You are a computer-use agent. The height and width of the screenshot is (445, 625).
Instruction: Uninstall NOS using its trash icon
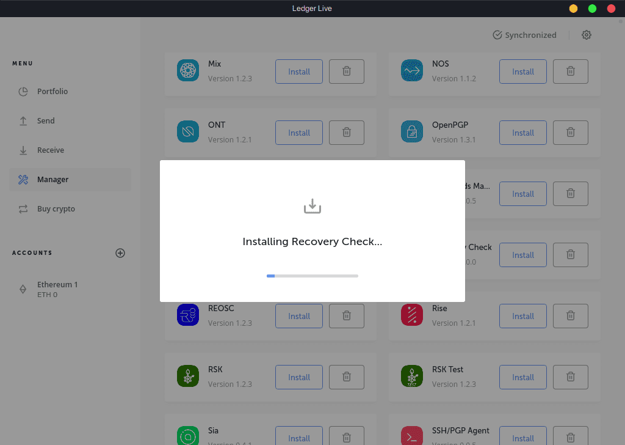click(571, 72)
